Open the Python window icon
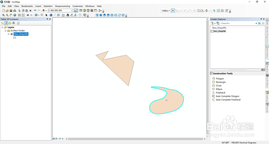 [95, 11]
